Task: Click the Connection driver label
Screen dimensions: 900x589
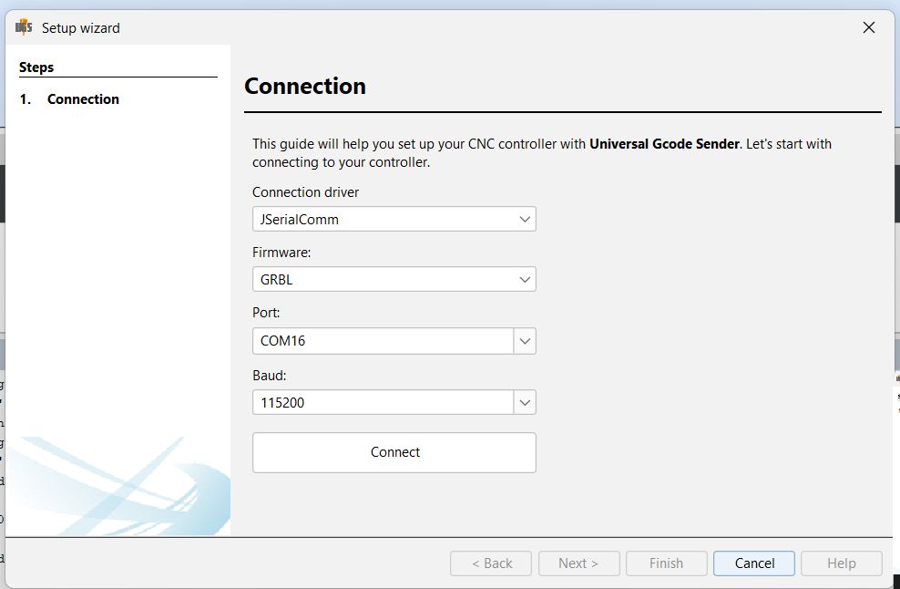Action: [305, 192]
